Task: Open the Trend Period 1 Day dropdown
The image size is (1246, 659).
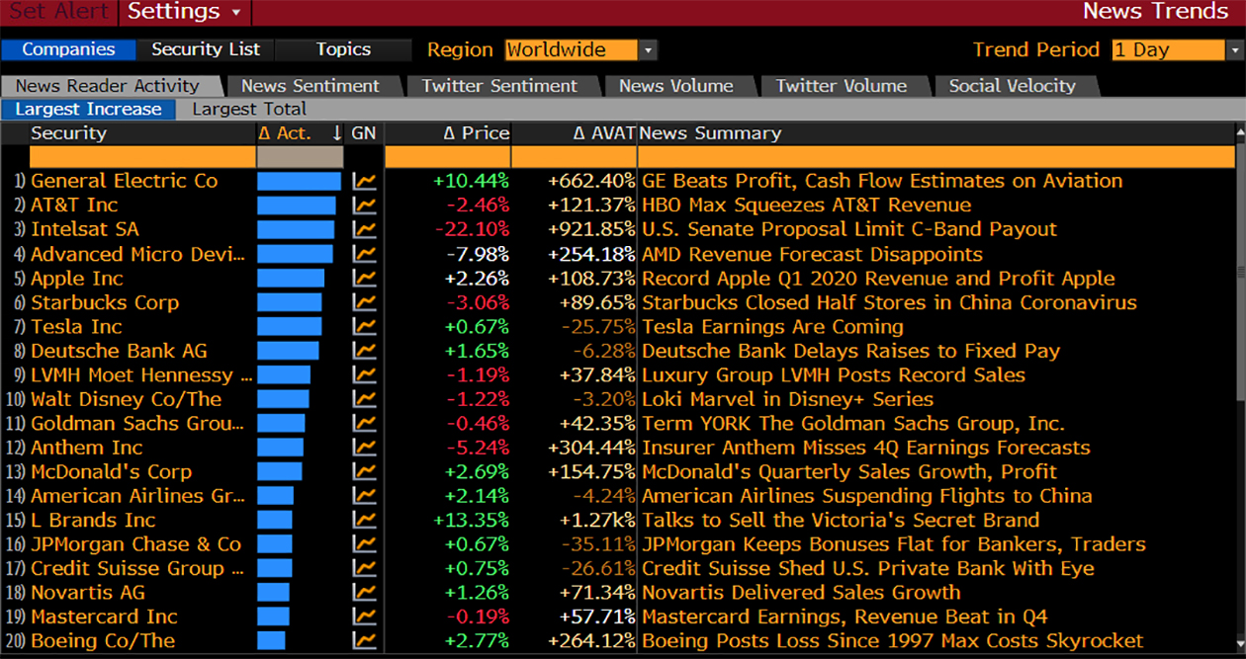Action: pos(1235,50)
